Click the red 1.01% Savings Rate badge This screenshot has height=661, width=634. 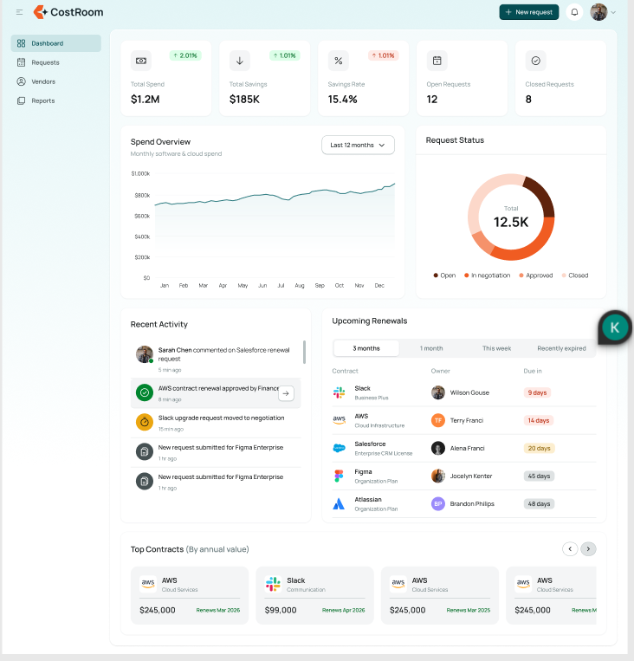point(383,55)
